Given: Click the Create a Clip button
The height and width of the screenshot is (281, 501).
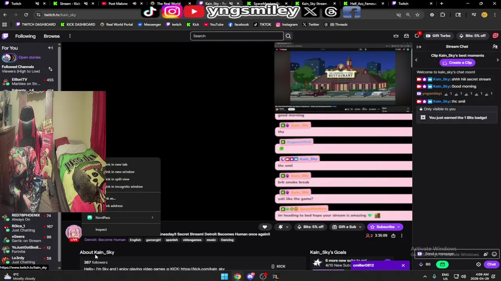Looking at the screenshot, I should [457, 62].
